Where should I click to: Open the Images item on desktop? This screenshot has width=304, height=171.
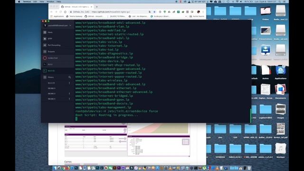tap(281, 111)
